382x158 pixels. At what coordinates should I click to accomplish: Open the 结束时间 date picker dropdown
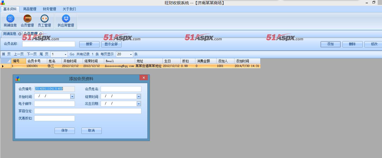click(139, 96)
